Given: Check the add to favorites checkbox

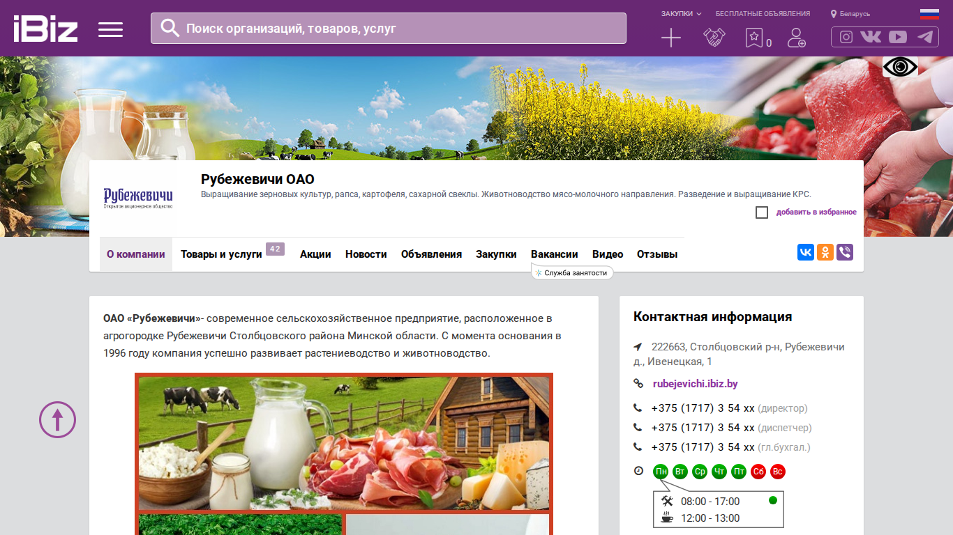Looking at the screenshot, I should click(762, 212).
